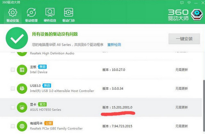
Task: Tick the USB3.0 driver checkbox
Action: tap(13, 89)
